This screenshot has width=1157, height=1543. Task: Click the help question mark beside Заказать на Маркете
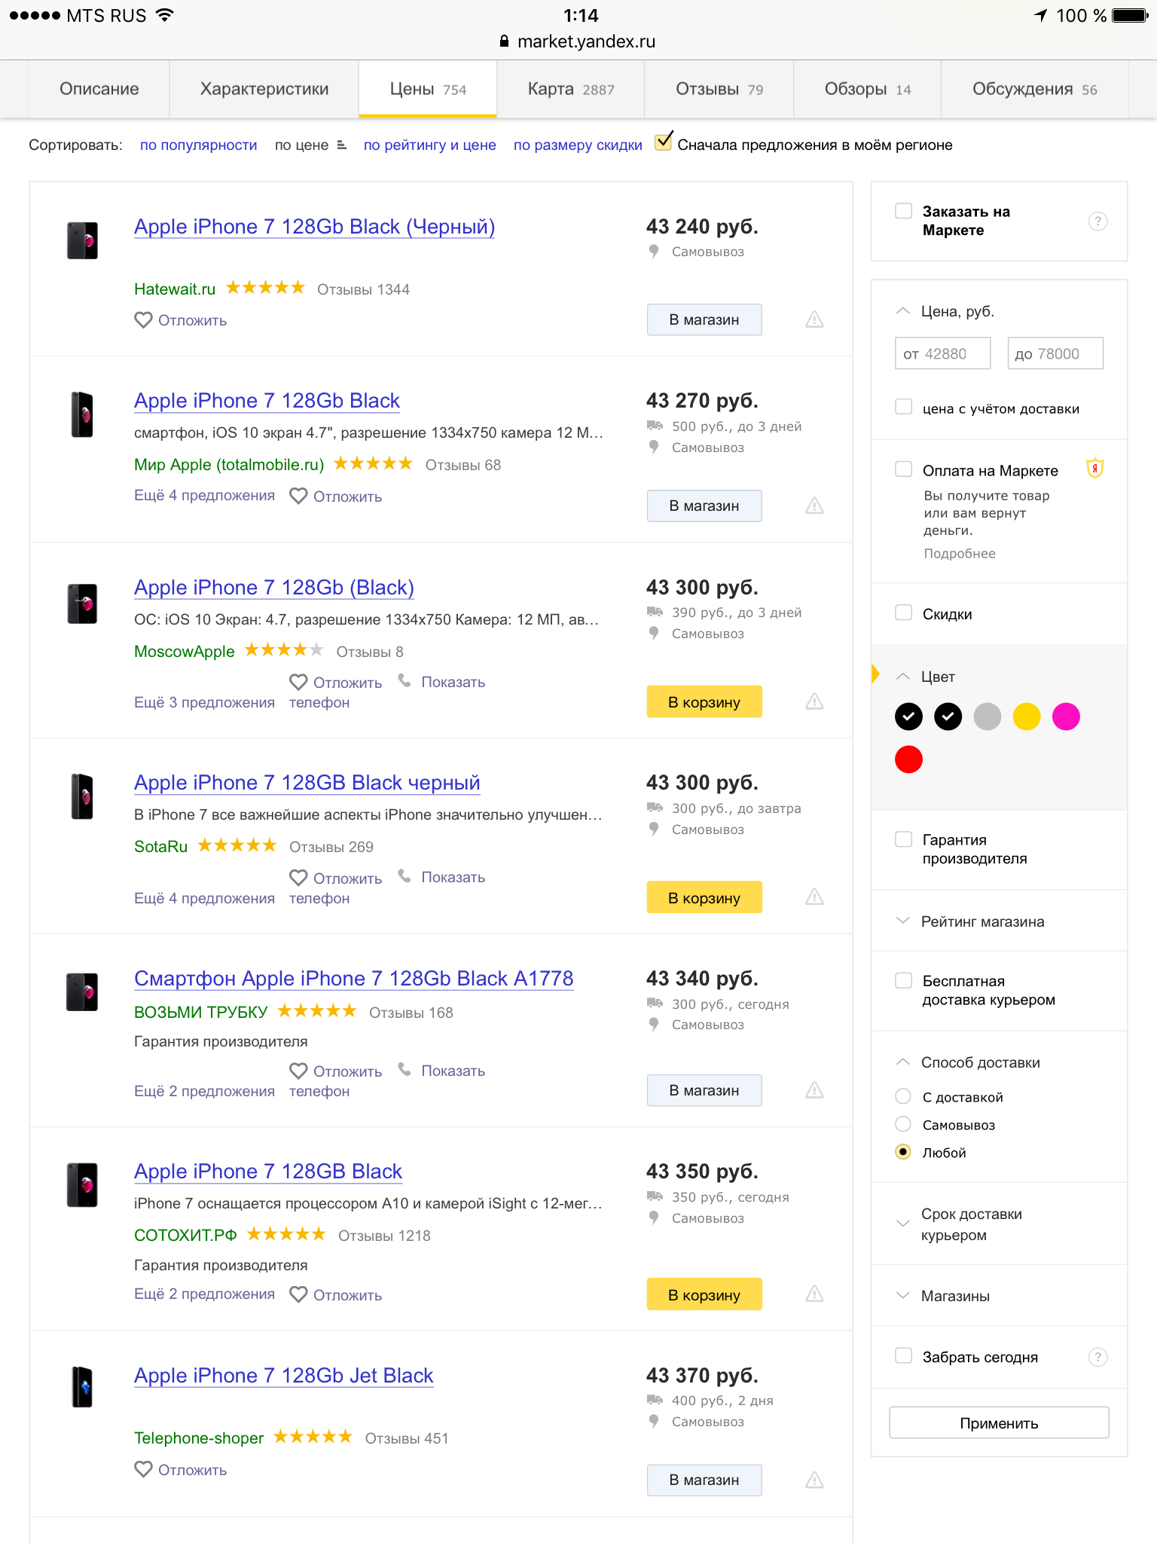1097,221
